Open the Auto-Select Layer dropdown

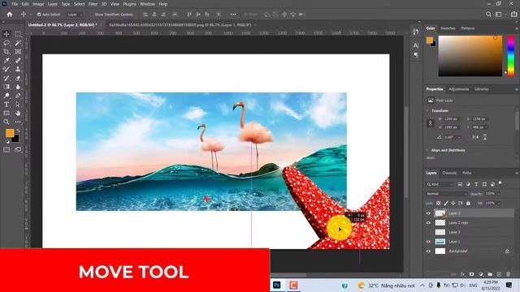tap(75, 15)
